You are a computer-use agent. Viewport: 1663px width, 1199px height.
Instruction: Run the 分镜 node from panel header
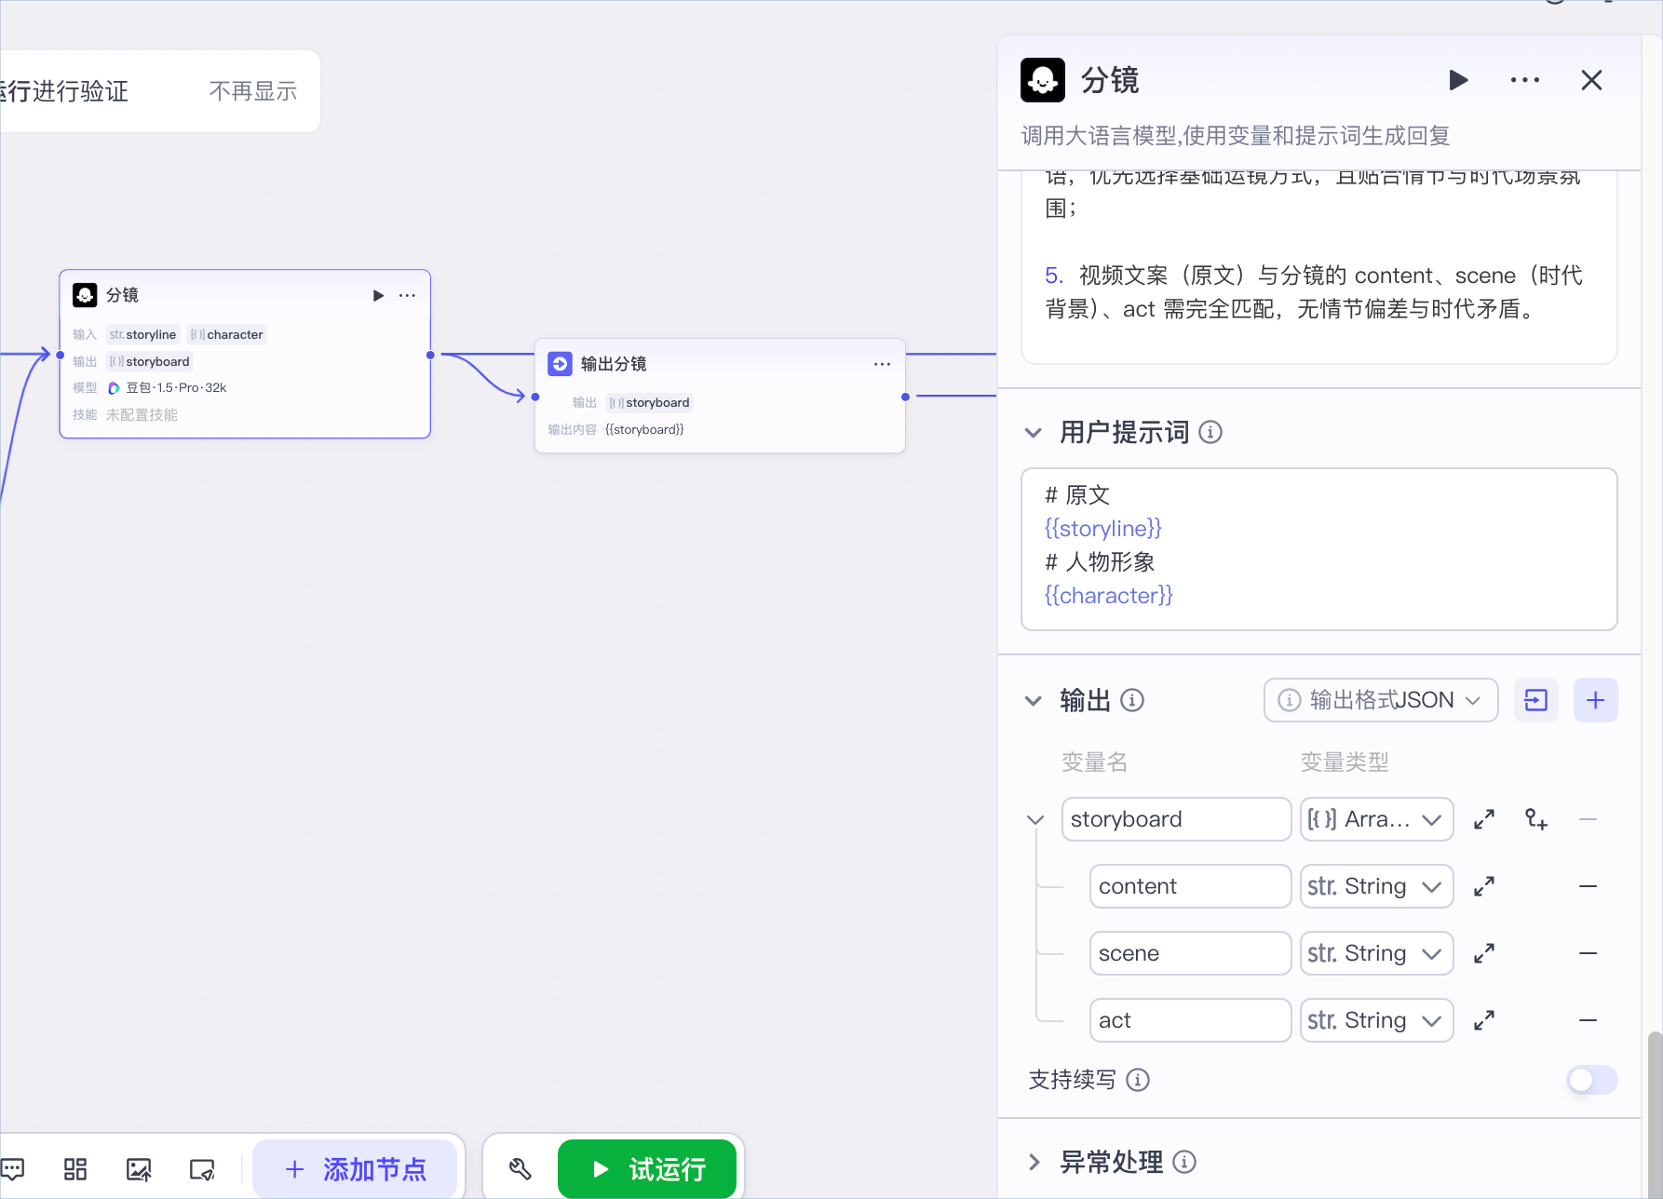point(1458,81)
